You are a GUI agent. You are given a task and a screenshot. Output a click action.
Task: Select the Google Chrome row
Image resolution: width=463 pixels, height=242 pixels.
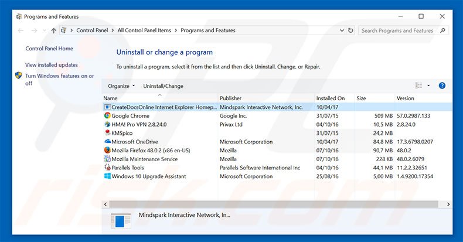[x=277, y=115]
